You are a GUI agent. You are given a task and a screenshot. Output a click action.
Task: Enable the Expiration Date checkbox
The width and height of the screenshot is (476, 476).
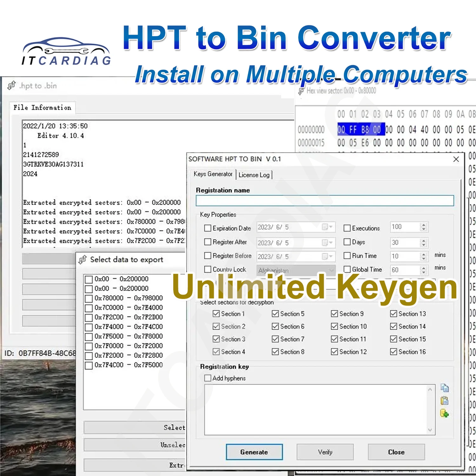pos(208,228)
